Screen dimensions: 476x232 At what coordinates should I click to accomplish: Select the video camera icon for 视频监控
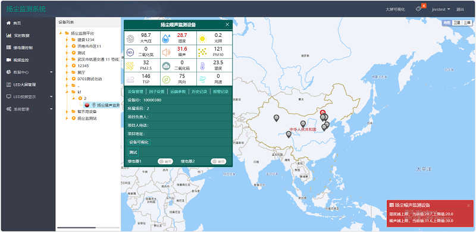[x=8, y=60]
